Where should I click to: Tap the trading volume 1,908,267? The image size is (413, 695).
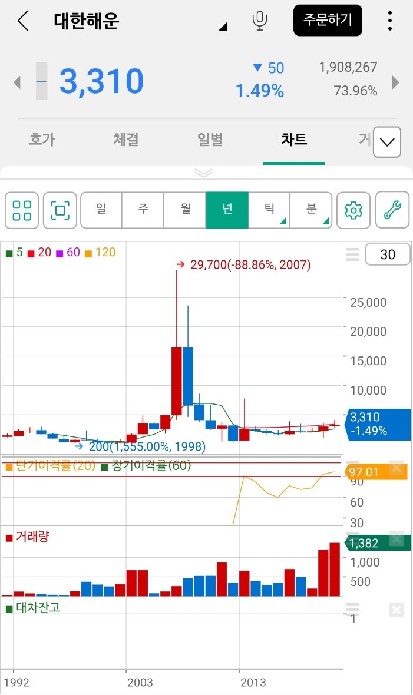click(348, 67)
